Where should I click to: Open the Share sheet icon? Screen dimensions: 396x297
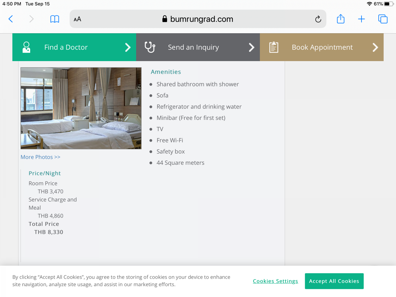[341, 19]
